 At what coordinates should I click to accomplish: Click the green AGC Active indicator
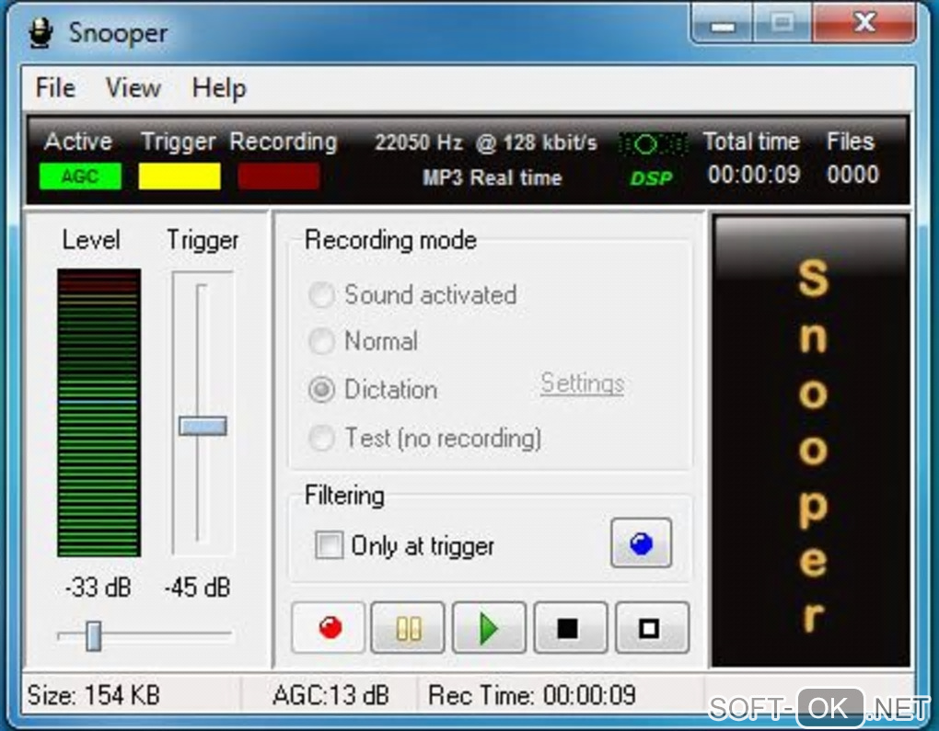[x=80, y=176]
